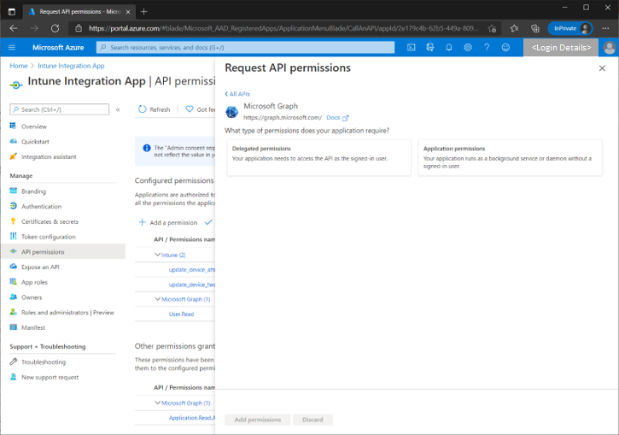This screenshot has width=619, height=435.
Task: Open browser Favorites list icon
Action: click(x=514, y=28)
